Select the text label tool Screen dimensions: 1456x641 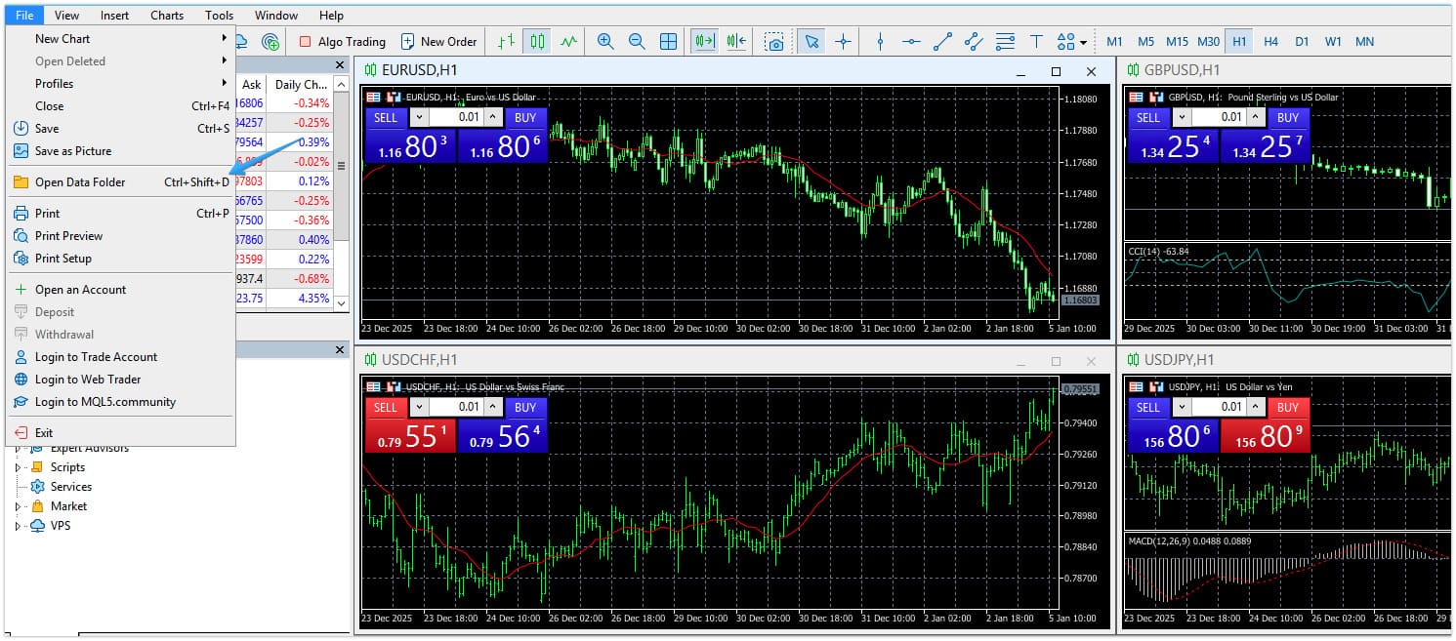point(1037,41)
